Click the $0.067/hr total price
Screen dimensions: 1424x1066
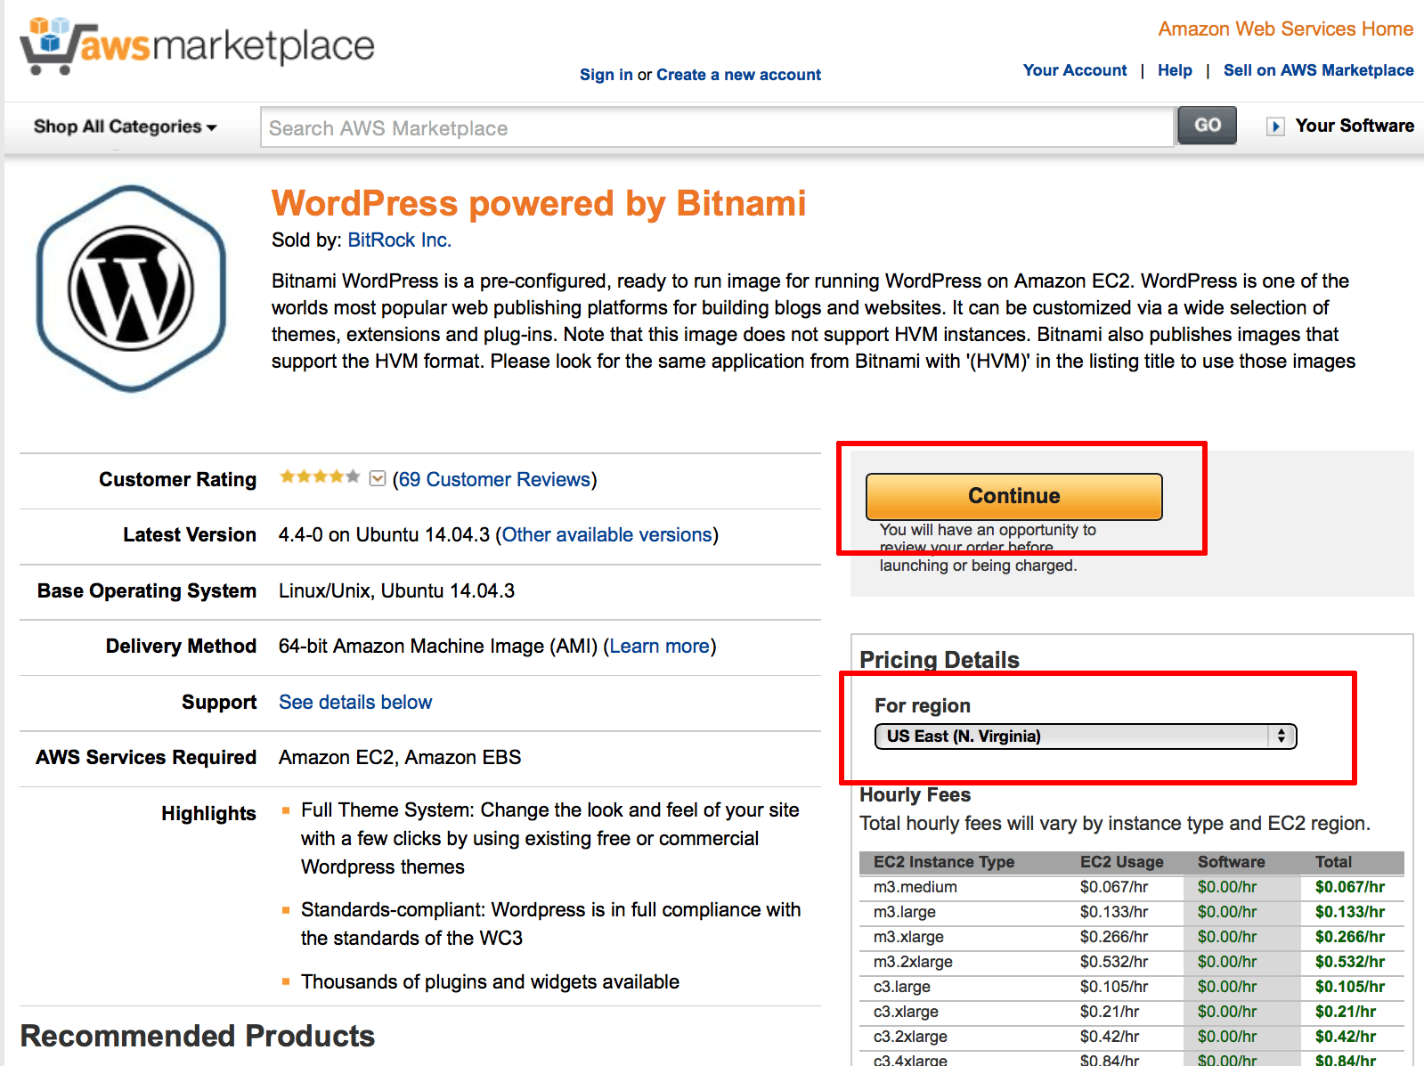[1350, 887]
